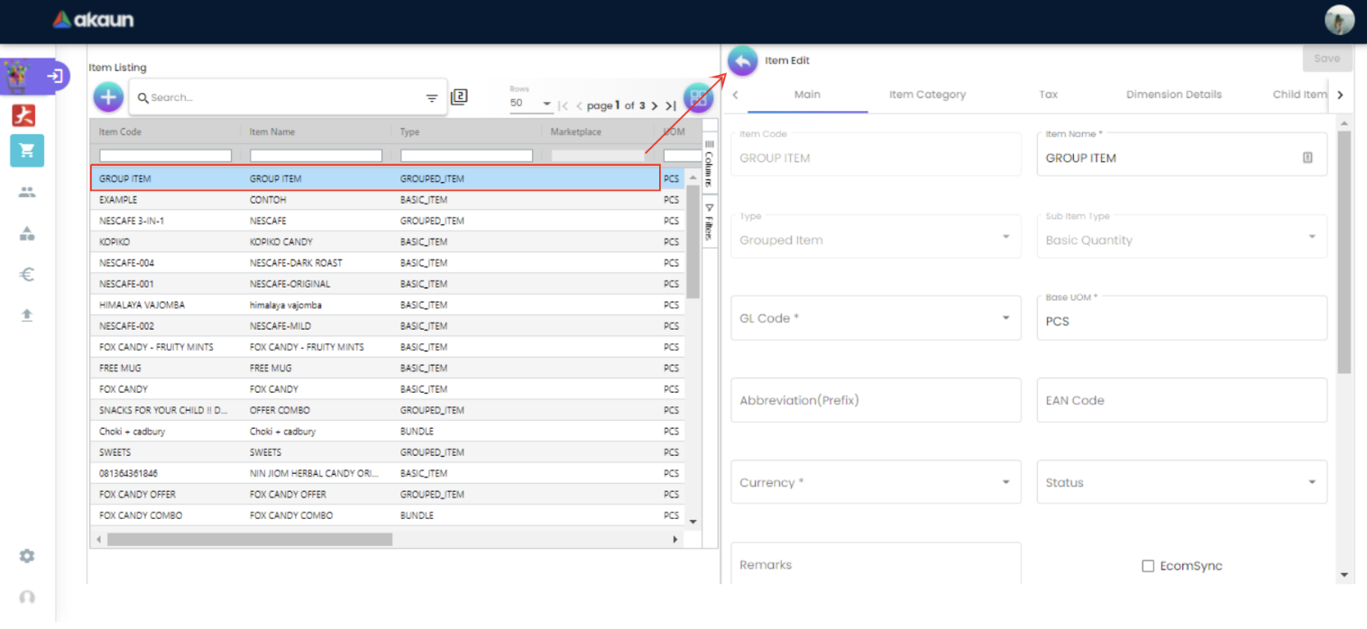Add a new item with the plus button
1367x629 pixels.
[108, 97]
